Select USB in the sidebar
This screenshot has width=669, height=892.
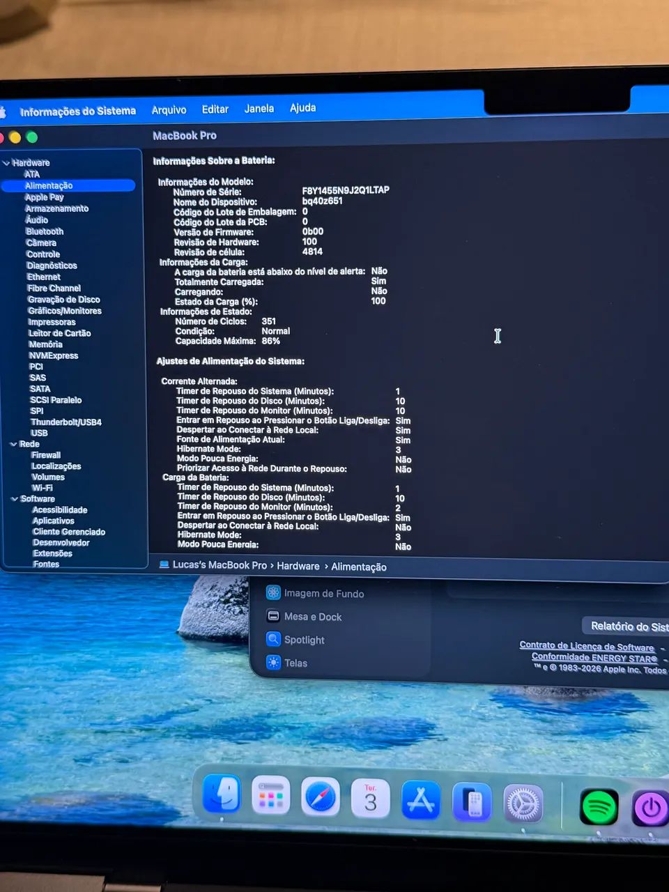click(40, 433)
